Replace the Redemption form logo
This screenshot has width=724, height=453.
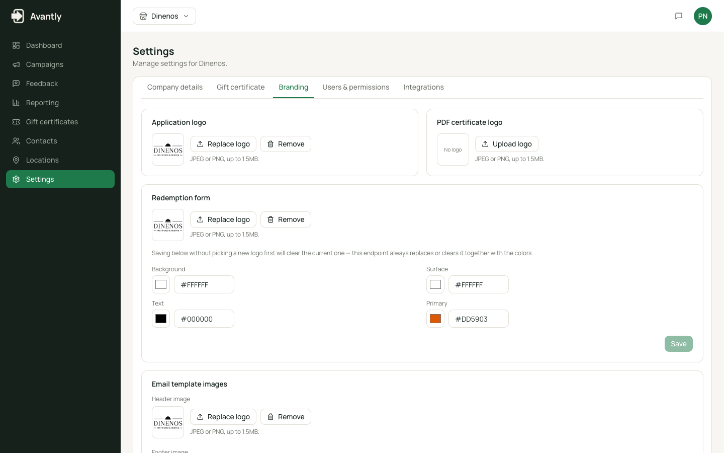click(223, 219)
